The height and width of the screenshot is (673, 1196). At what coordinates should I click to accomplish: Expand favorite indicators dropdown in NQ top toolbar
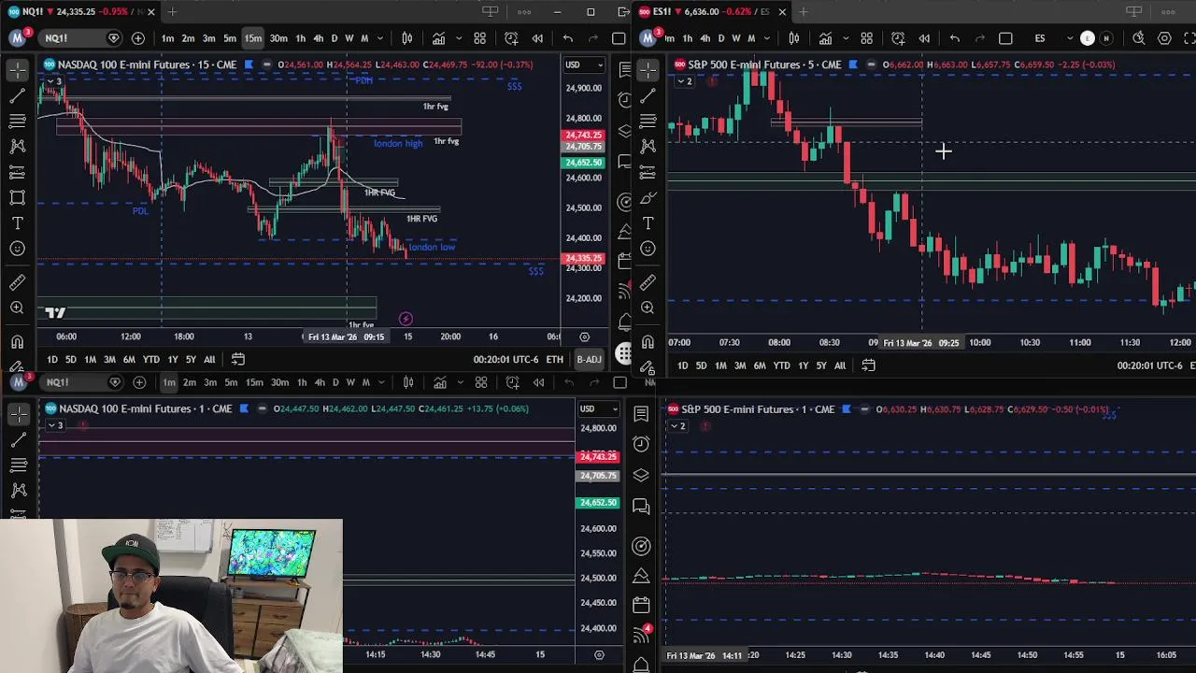458,38
